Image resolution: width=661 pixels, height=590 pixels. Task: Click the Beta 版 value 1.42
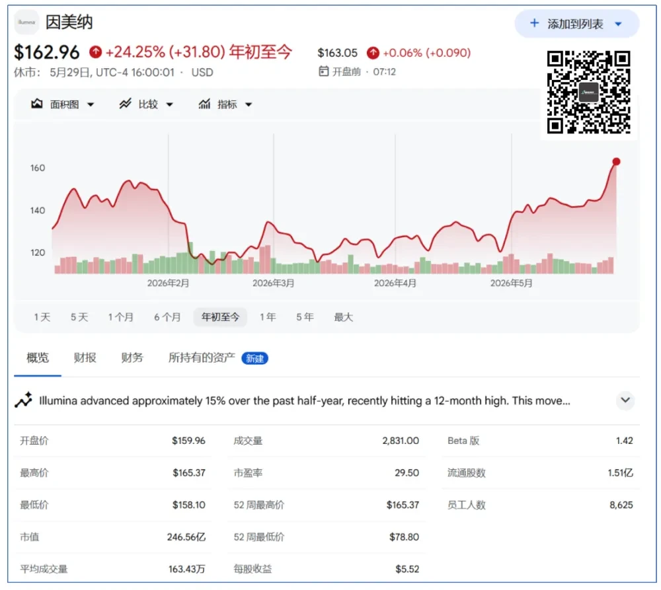pyautogui.click(x=625, y=441)
